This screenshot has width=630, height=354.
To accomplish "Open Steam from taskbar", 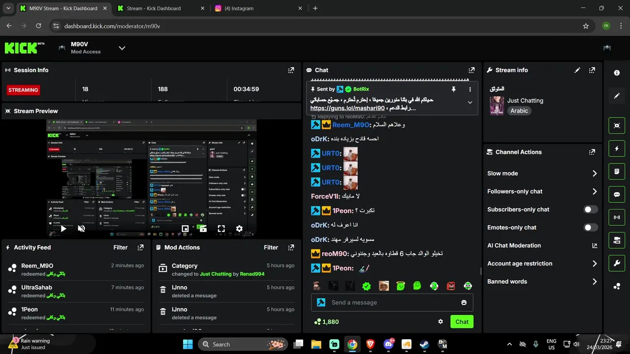I will (424, 345).
